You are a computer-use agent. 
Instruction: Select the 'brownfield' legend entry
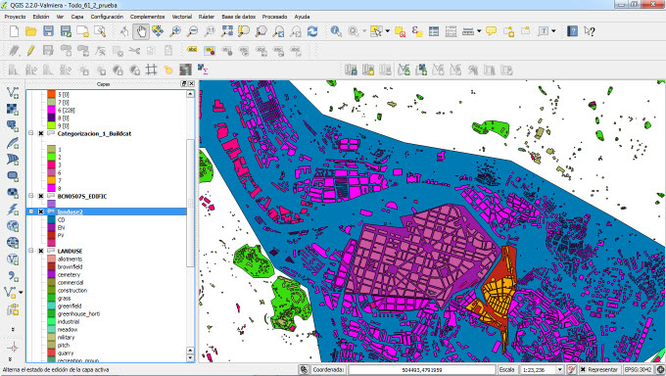pyautogui.click(x=71, y=266)
